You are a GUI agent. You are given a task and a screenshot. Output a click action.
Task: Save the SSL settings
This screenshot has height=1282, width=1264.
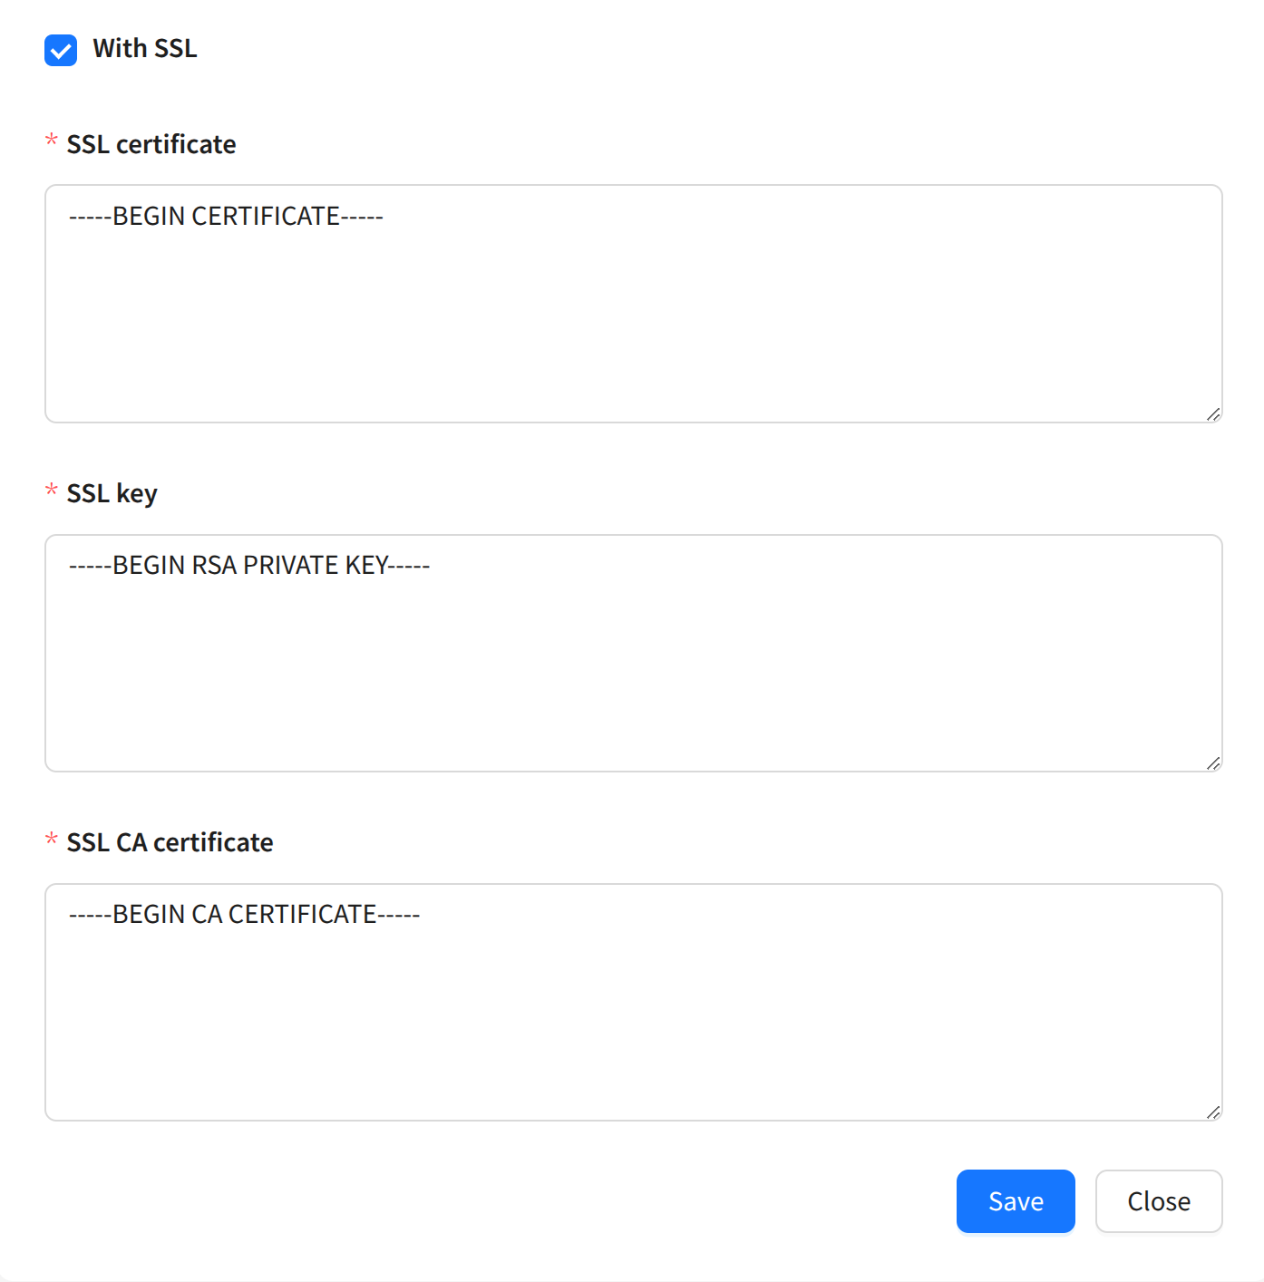(x=1015, y=1201)
